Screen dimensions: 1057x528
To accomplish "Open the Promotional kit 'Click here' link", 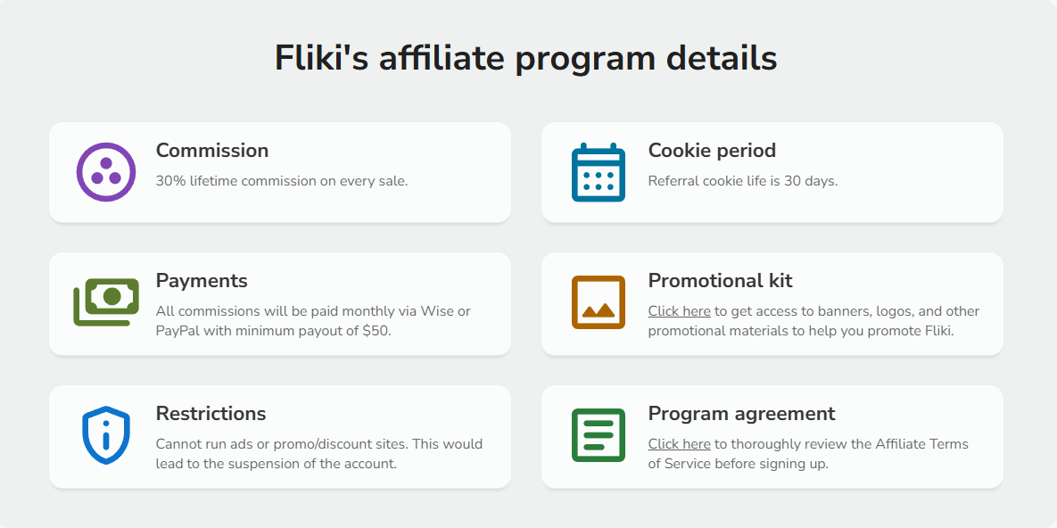I will click(679, 311).
